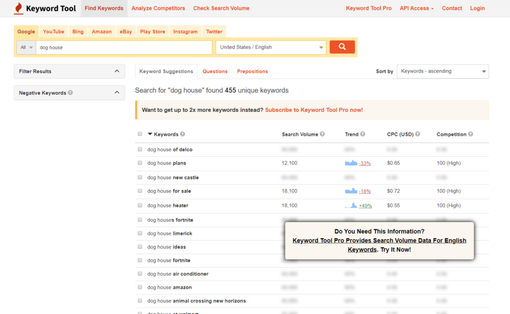The height and width of the screenshot is (314, 510).
Task: Switch to the eBay tab
Action: click(x=126, y=31)
